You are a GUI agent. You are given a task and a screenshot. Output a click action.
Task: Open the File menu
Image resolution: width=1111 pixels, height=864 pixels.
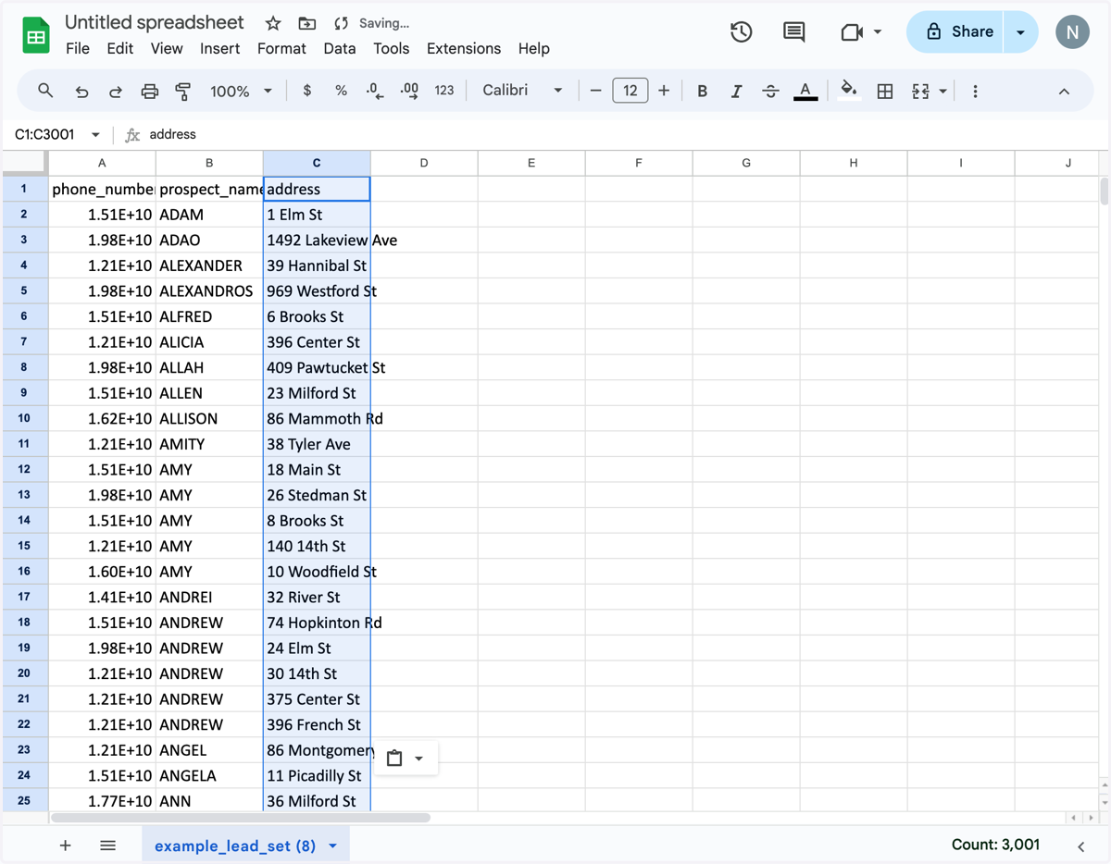tap(78, 48)
